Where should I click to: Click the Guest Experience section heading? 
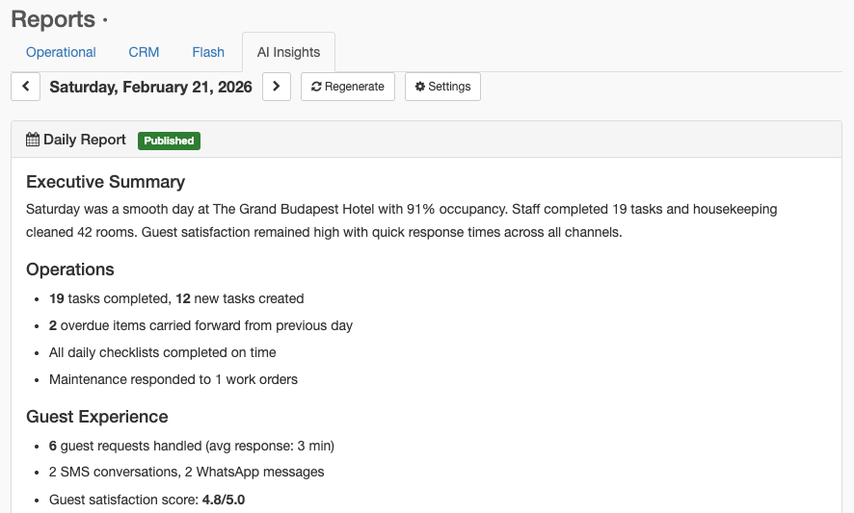point(97,417)
